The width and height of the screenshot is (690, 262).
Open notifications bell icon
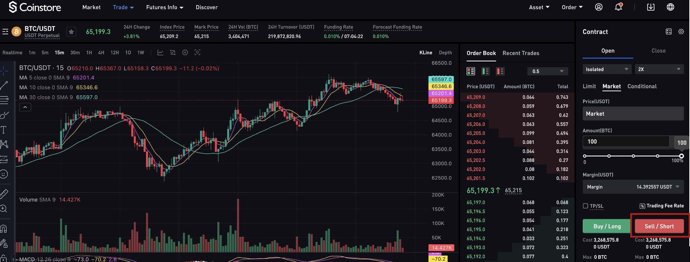click(x=619, y=7)
